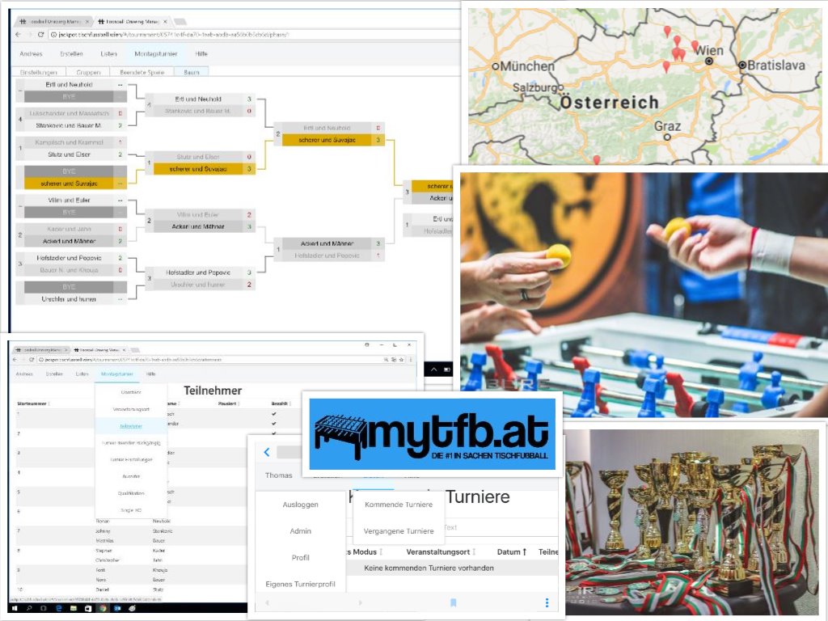Screen dimensions: 828x621
Task: Click 'Ackerl und Mähner' semifinal entry with score 3
Action: (333, 243)
